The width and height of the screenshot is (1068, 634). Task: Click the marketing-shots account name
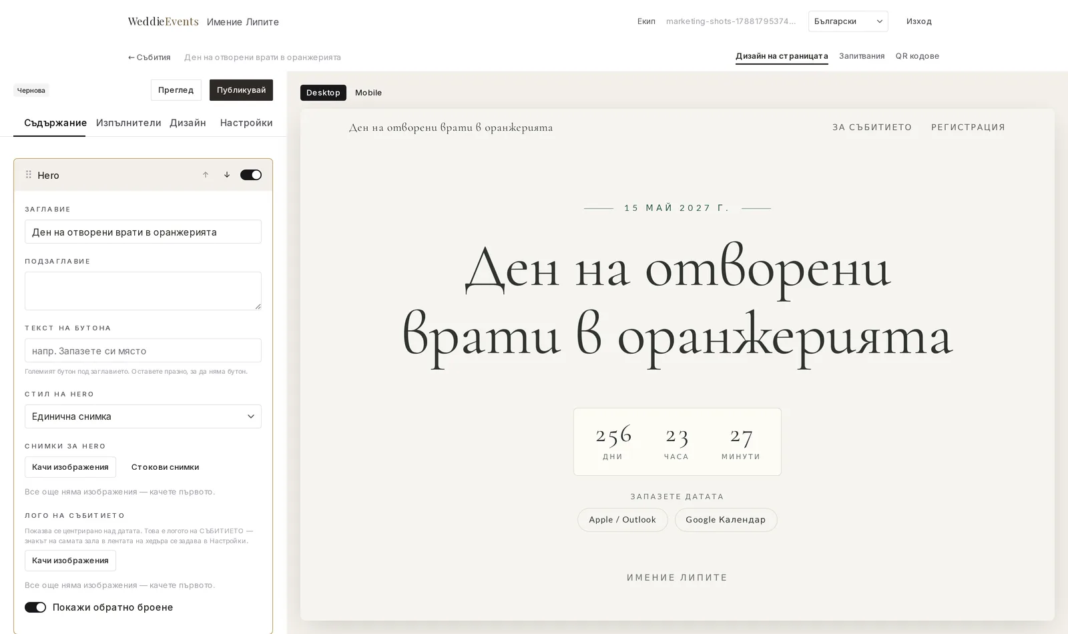[731, 21]
